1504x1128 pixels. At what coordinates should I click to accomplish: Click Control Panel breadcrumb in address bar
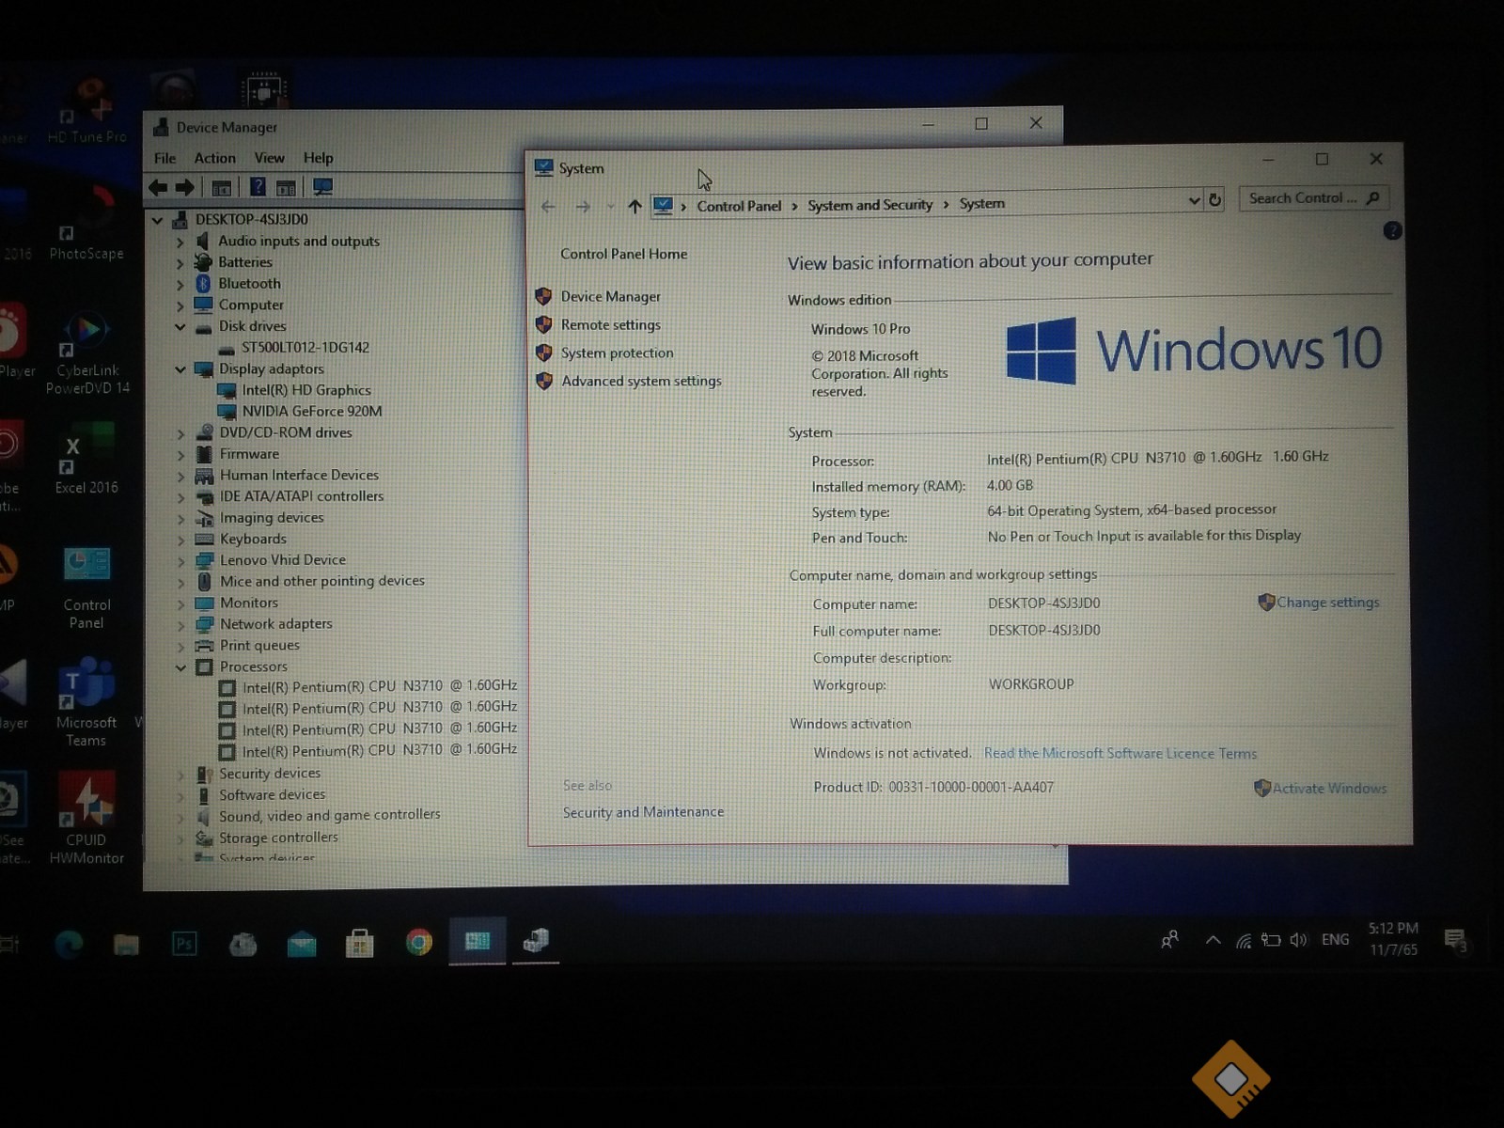739,206
